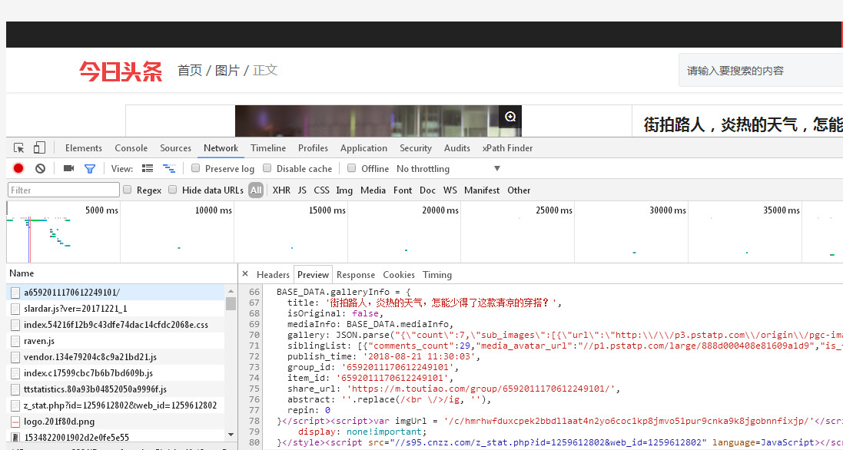Show the request Headers tab
The height and width of the screenshot is (450, 843).
273,274
